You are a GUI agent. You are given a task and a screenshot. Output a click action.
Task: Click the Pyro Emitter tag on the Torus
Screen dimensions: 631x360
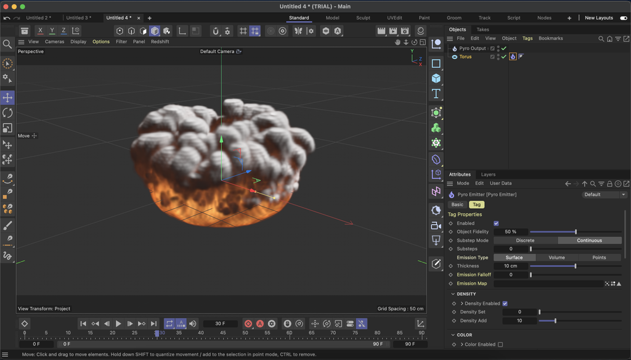coord(512,56)
